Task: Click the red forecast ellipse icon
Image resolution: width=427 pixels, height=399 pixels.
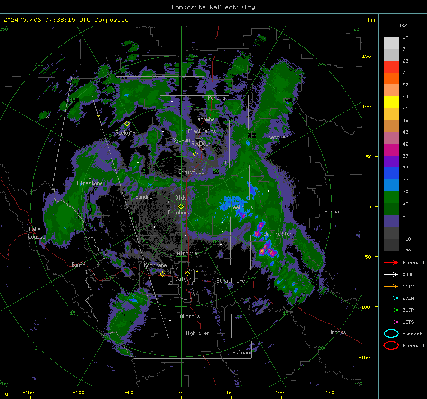Action: coord(391,345)
